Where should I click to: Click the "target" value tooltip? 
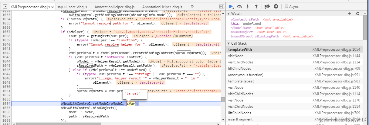tap(135, 94)
